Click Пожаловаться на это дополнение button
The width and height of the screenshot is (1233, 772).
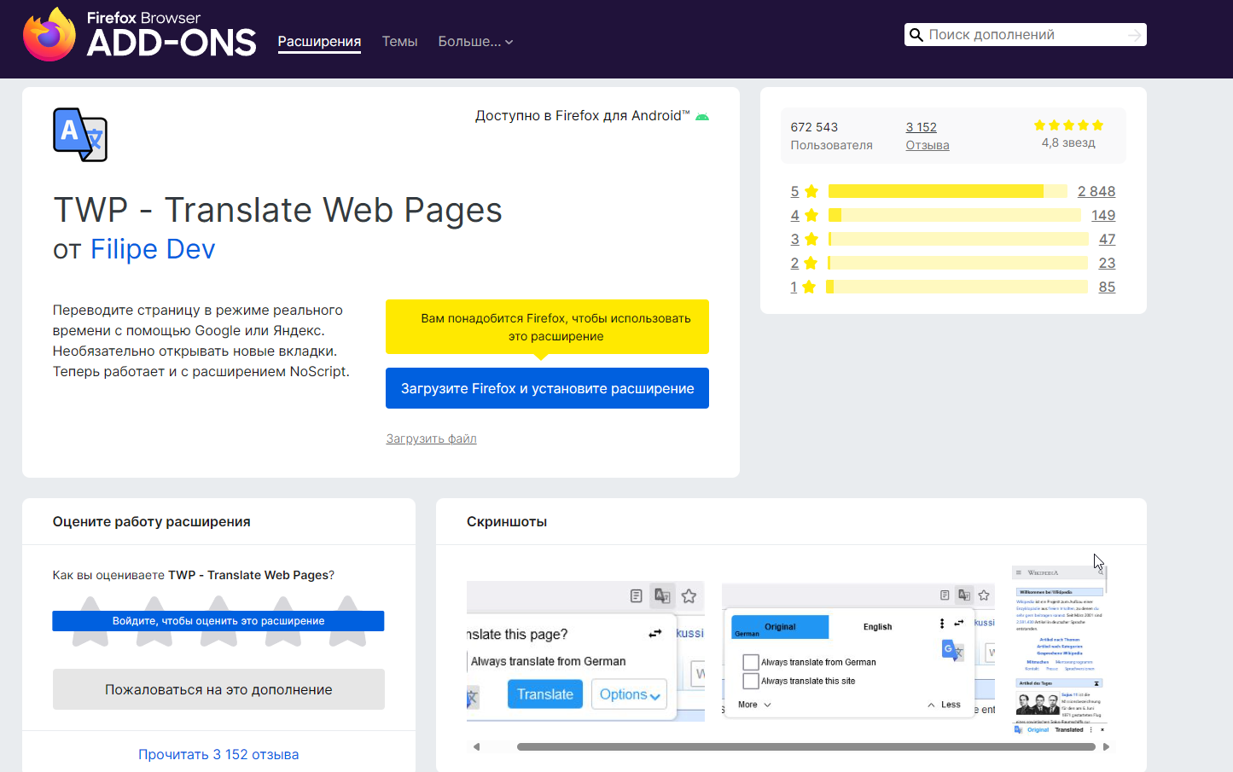coord(218,689)
